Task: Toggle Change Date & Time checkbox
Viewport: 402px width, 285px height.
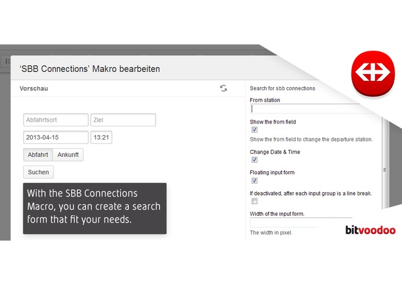Action: tap(255, 160)
